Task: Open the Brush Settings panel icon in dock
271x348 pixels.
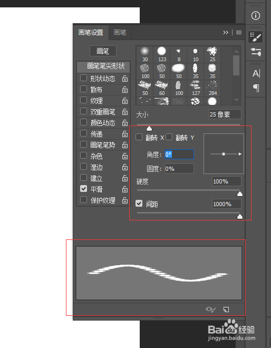Action: click(256, 37)
